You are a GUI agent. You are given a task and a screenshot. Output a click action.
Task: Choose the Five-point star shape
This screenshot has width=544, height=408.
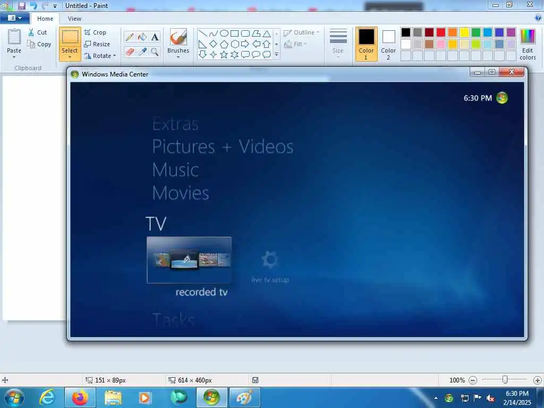224,55
